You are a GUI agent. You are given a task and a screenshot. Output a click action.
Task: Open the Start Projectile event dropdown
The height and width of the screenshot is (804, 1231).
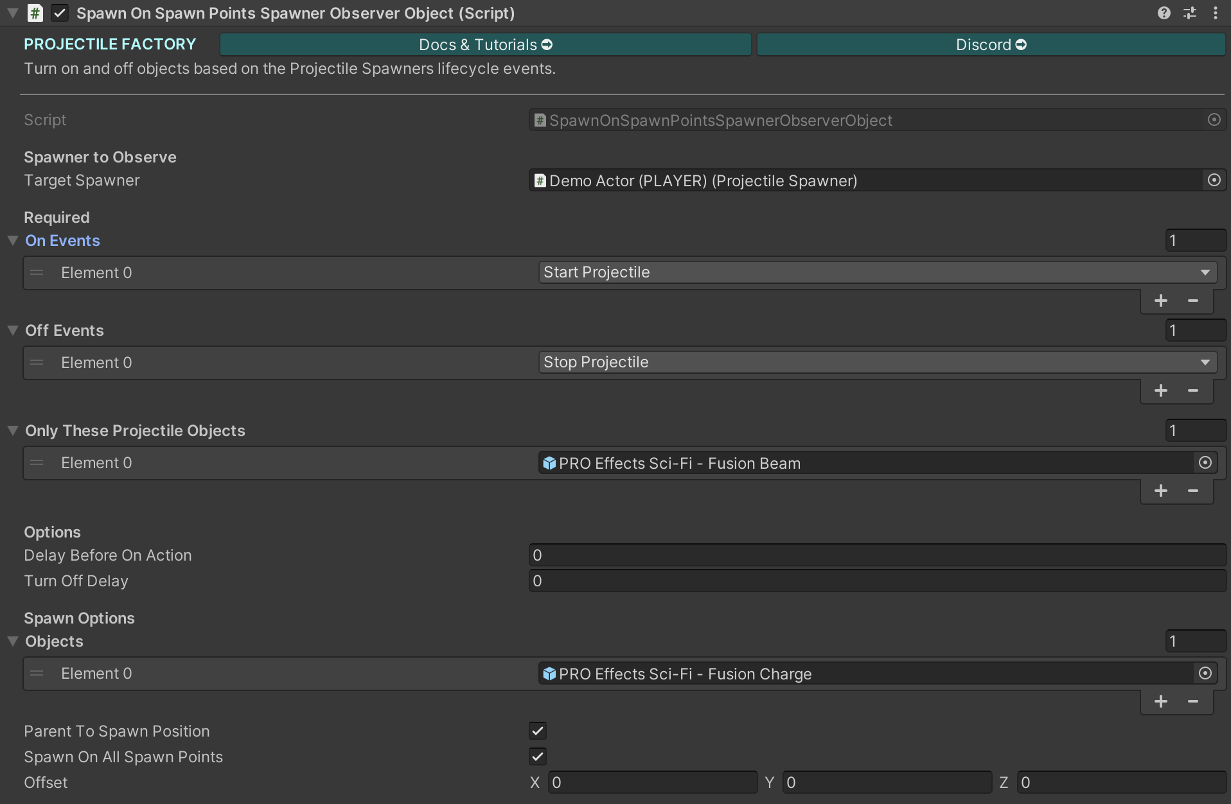point(876,272)
